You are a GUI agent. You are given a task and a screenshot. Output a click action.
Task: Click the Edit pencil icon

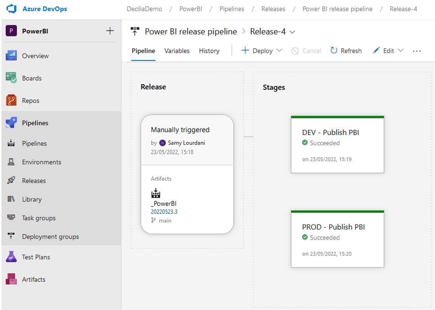coord(376,51)
